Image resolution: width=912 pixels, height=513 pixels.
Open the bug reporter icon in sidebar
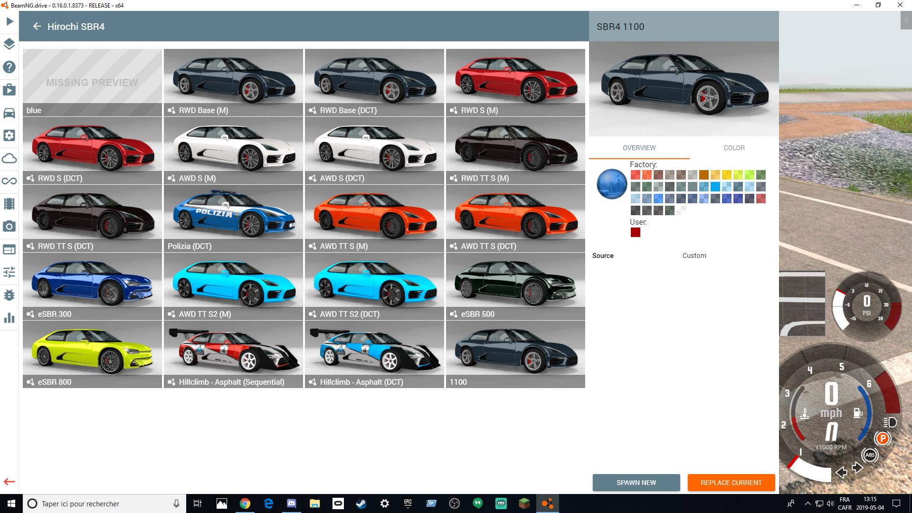[9, 295]
